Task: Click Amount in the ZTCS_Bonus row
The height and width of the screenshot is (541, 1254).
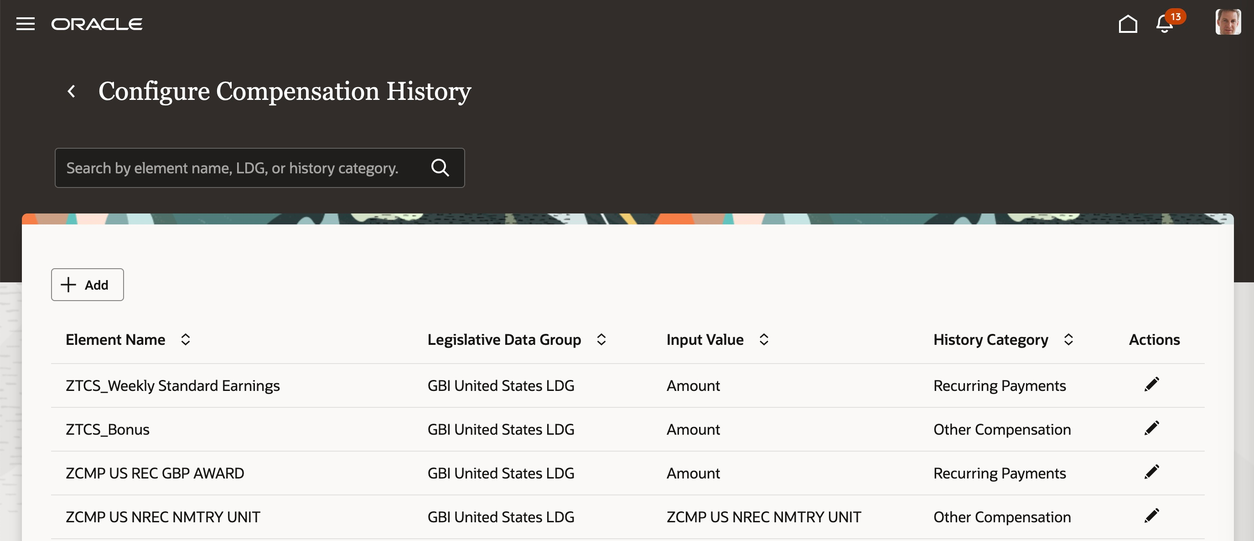Action: [x=693, y=430]
